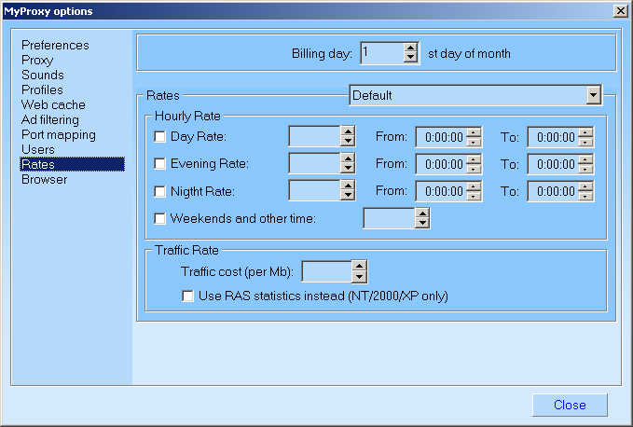The image size is (633, 427).
Task: Click the Day Rate value field
Action: pos(315,136)
